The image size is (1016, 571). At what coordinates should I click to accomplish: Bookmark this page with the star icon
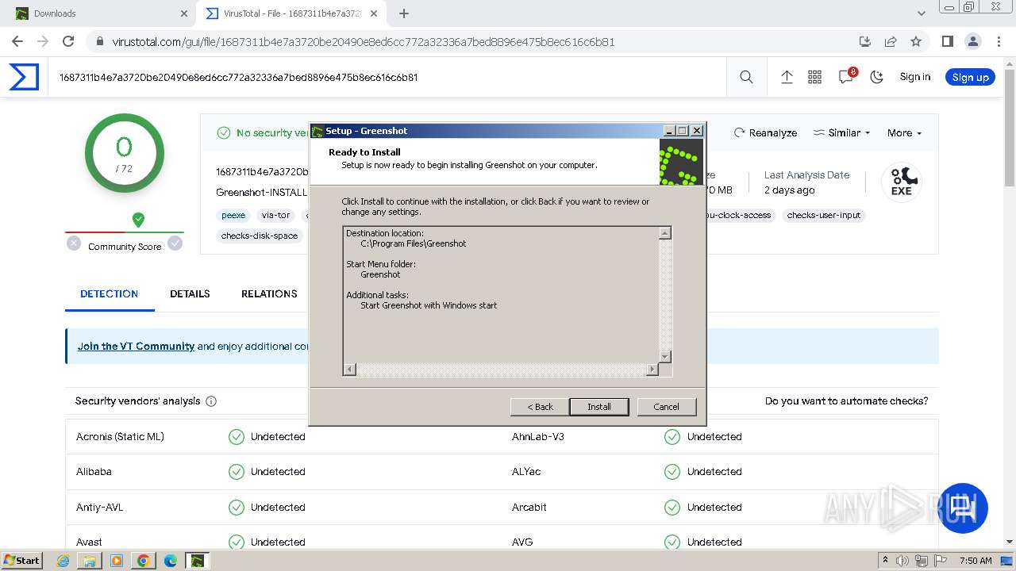(x=916, y=41)
